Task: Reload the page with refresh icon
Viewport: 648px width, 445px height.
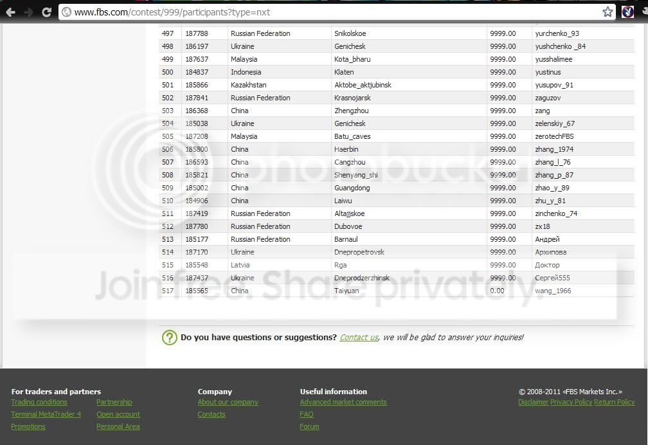Action: [46, 12]
